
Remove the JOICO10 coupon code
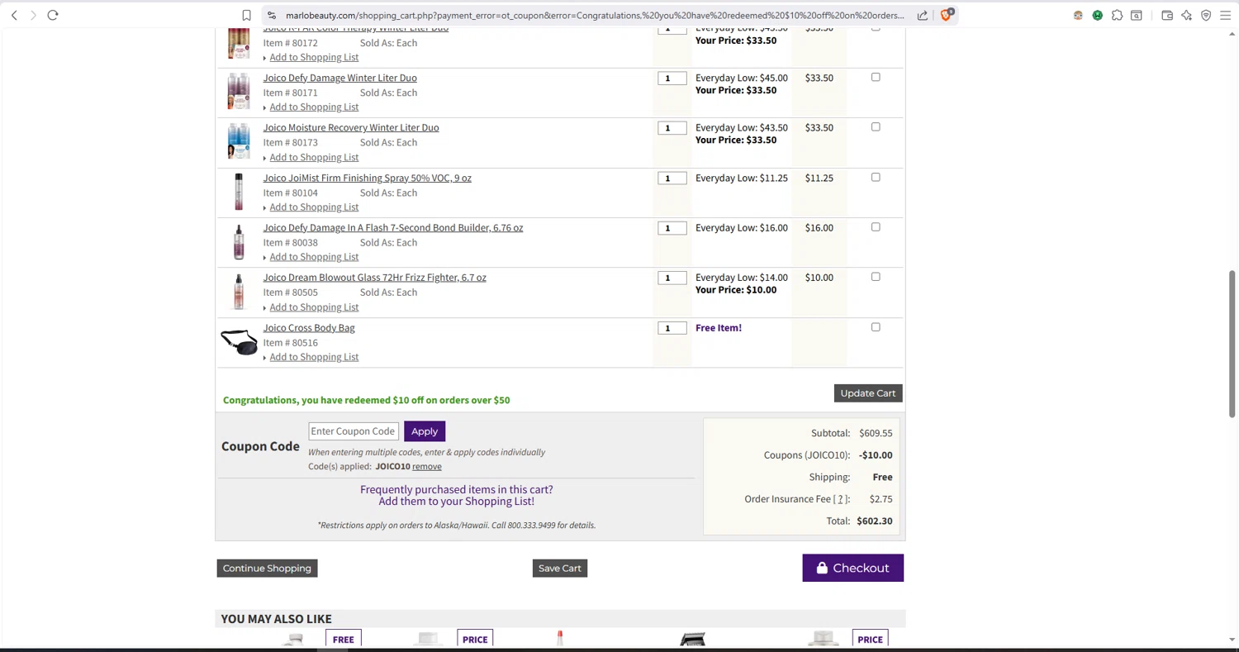[x=427, y=467]
